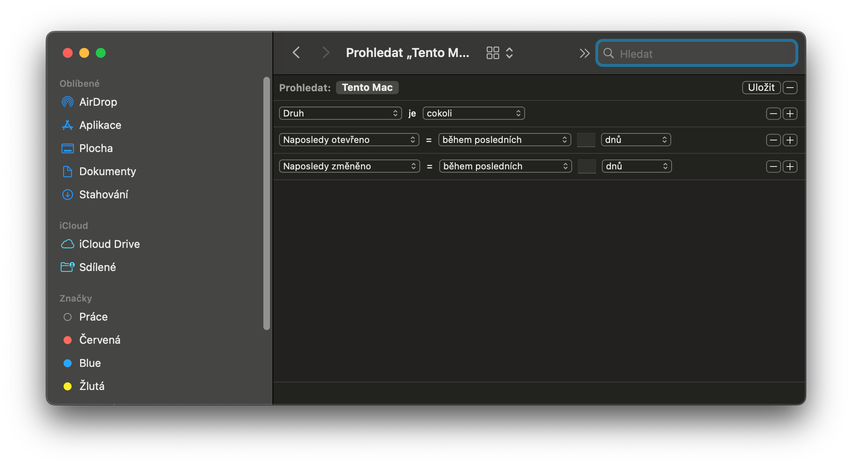Select the Červená red tag
This screenshot has width=852, height=466.
[99, 340]
